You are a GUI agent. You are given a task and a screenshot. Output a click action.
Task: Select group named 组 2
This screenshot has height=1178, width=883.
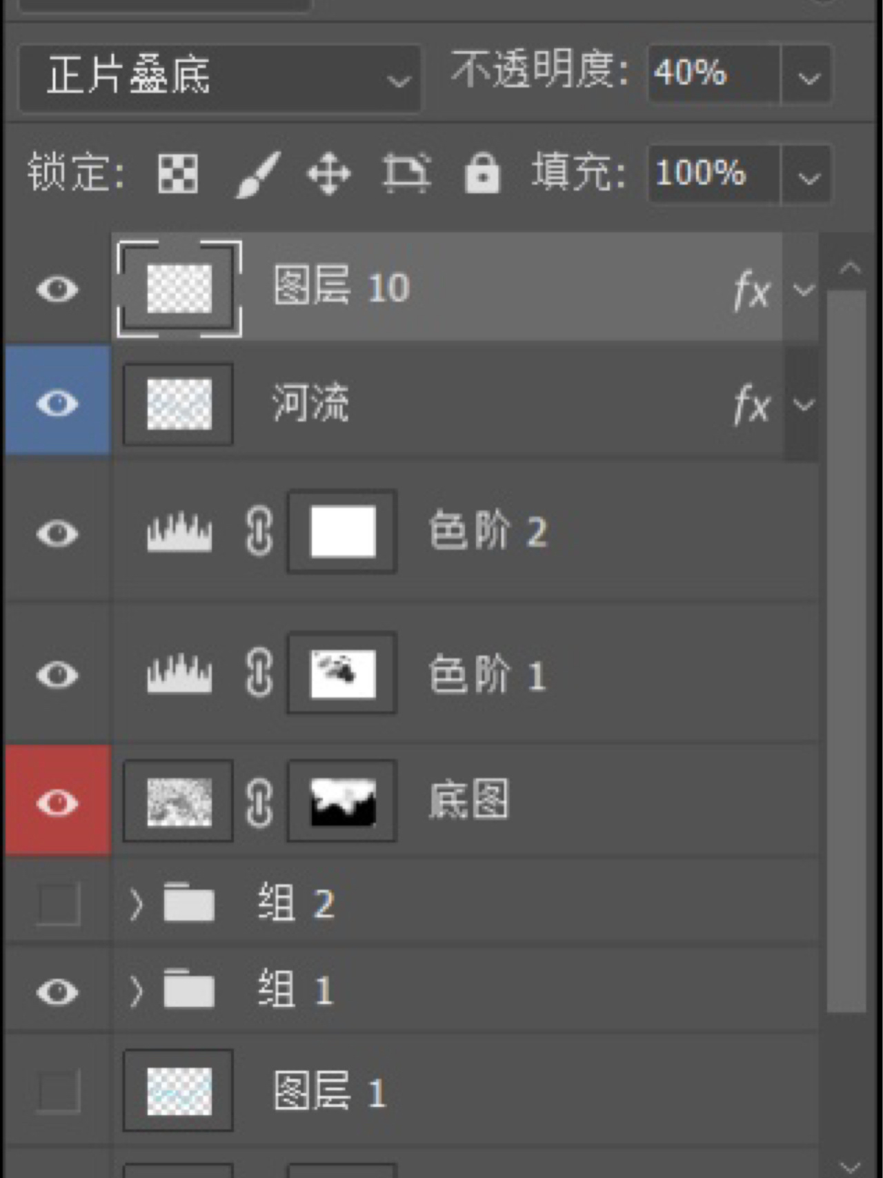pos(297,903)
